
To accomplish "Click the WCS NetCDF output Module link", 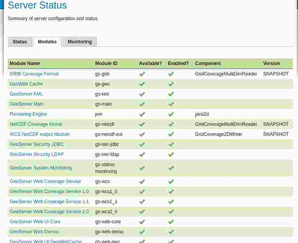I will click(39, 134).
